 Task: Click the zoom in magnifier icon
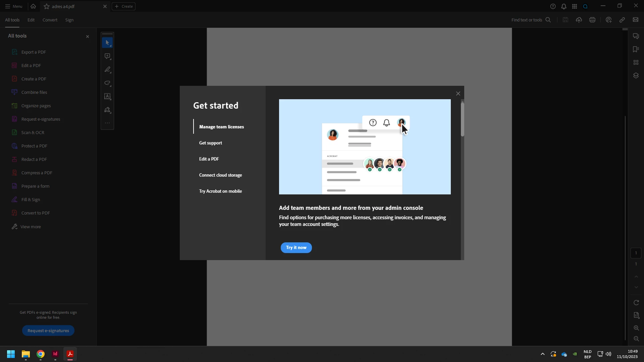(636, 328)
